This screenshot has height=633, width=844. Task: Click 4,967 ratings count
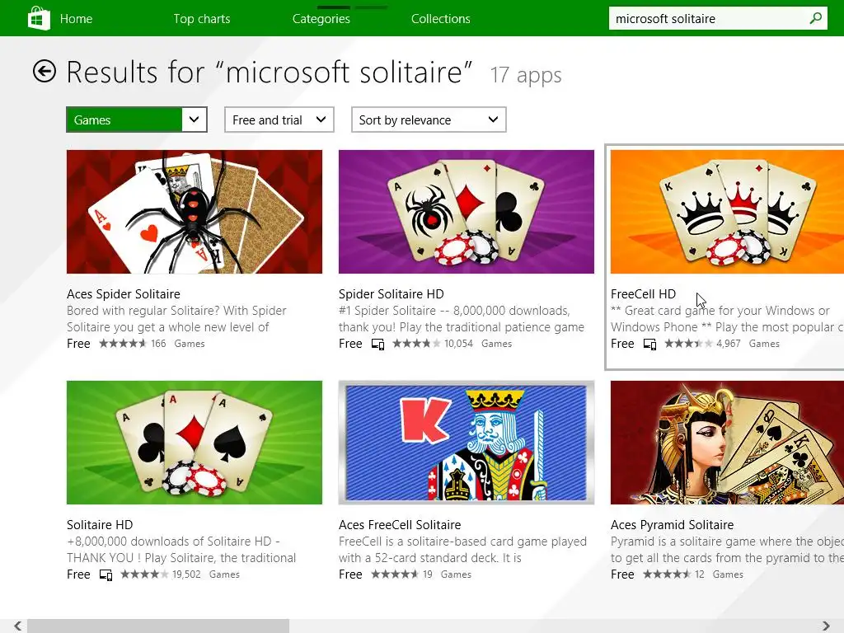tap(729, 344)
